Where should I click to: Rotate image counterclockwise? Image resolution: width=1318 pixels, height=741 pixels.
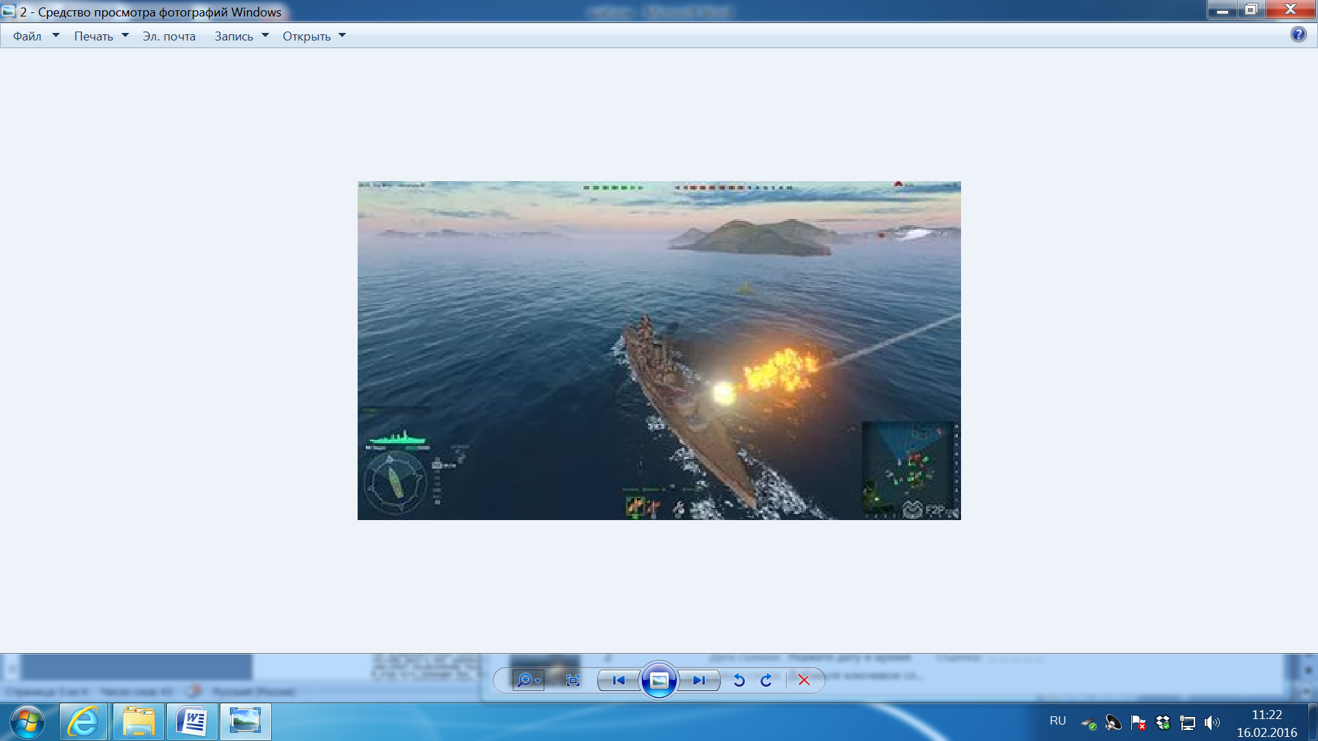(739, 680)
